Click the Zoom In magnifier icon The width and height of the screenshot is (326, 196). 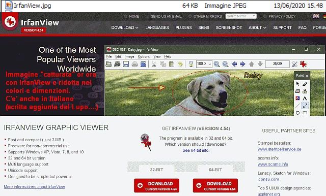point(216,64)
